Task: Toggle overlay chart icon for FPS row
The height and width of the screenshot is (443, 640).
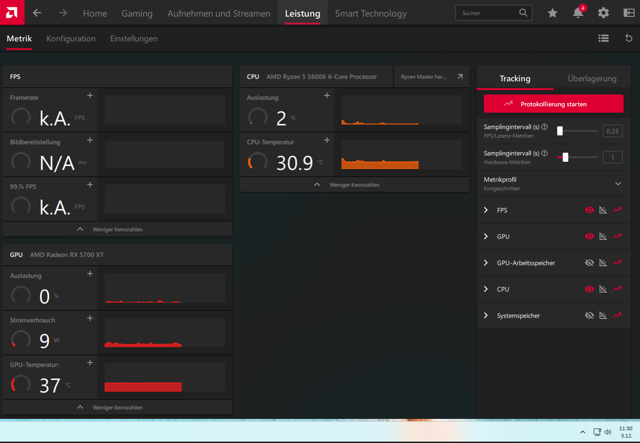Action: pos(603,210)
